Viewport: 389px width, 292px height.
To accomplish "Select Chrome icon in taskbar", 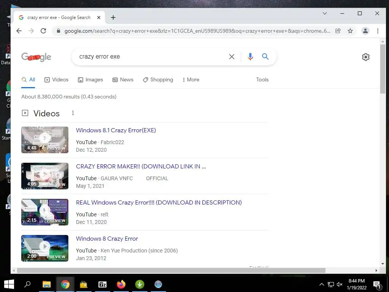I will (65, 284).
